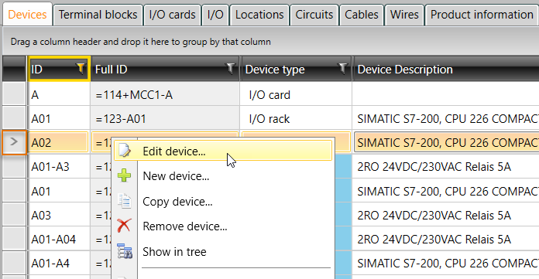Viewport: 539px width, 279px height.
Task: Click the green plus New device icon
Action: 124,175
